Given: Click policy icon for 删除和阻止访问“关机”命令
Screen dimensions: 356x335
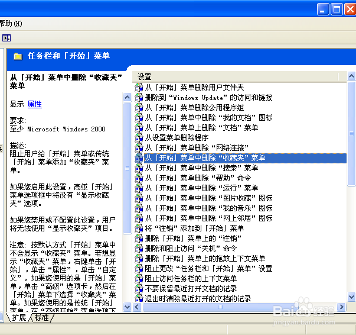Looking at the screenshot, I should (x=139, y=249).
